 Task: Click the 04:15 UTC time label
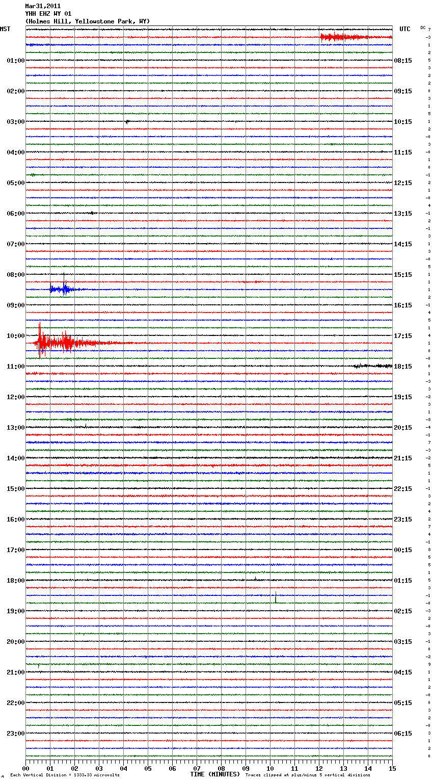[x=403, y=672]
